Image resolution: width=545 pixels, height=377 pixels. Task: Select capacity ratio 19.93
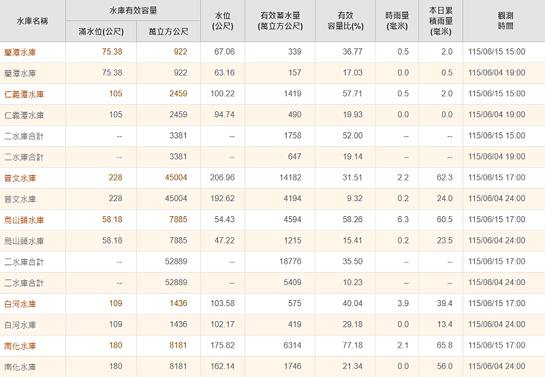point(352,115)
